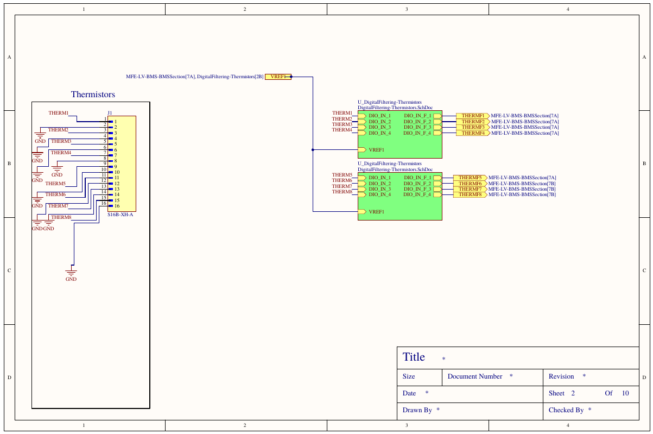Click the 'Revision' field in the title block
Viewport: 653px width, 434px height.
tap(591, 377)
